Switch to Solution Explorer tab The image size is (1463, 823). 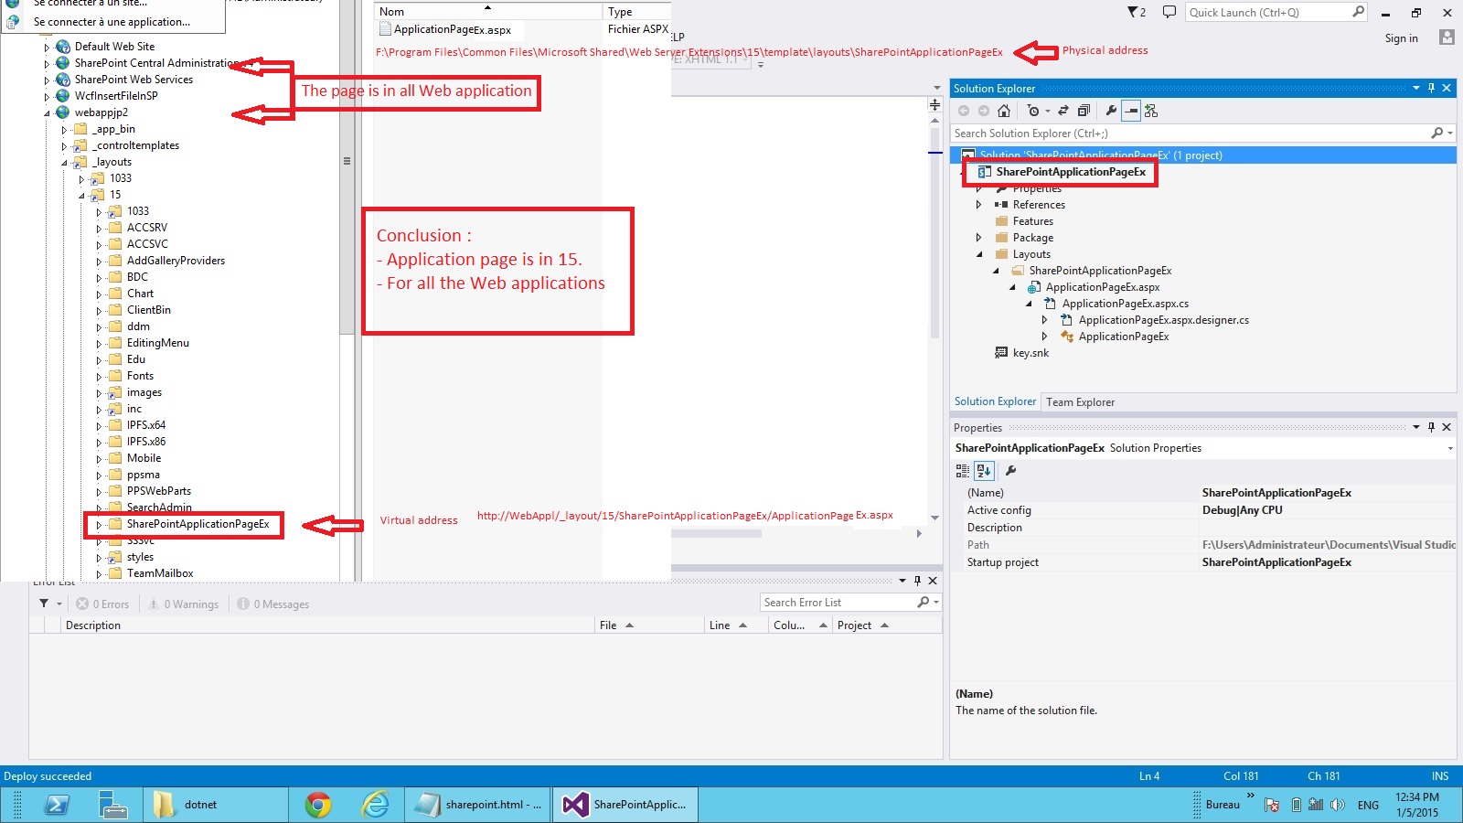995,401
